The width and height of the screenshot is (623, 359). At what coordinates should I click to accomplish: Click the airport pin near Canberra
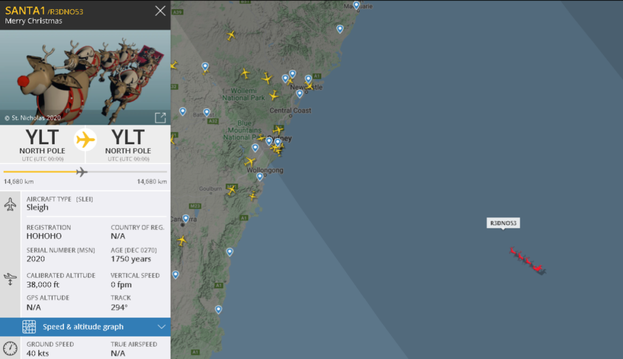[186, 218]
